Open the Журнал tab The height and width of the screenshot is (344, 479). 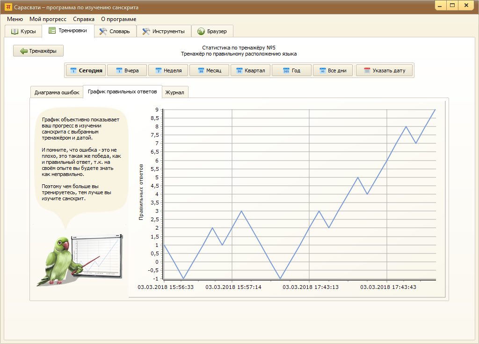pyautogui.click(x=174, y=92)
